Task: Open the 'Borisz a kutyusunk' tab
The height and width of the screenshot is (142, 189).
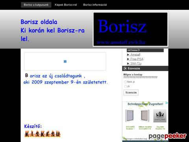Action: (x=36, y=5)
